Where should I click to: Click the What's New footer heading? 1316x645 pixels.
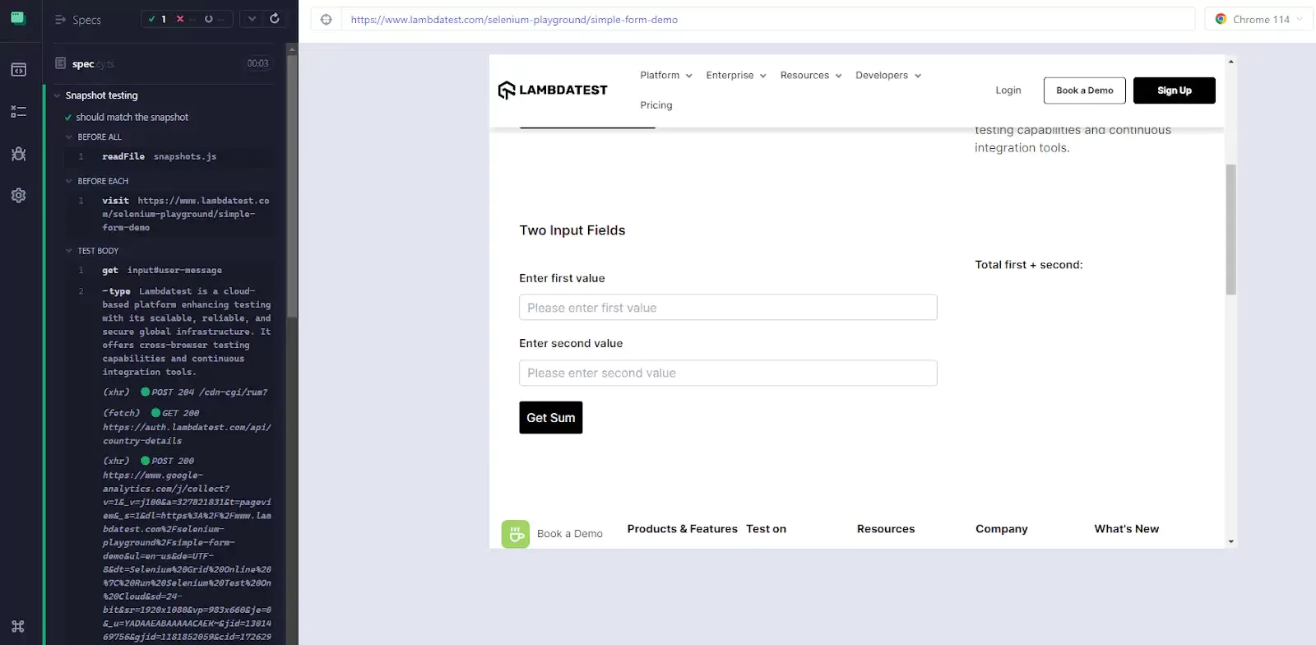1127,529
